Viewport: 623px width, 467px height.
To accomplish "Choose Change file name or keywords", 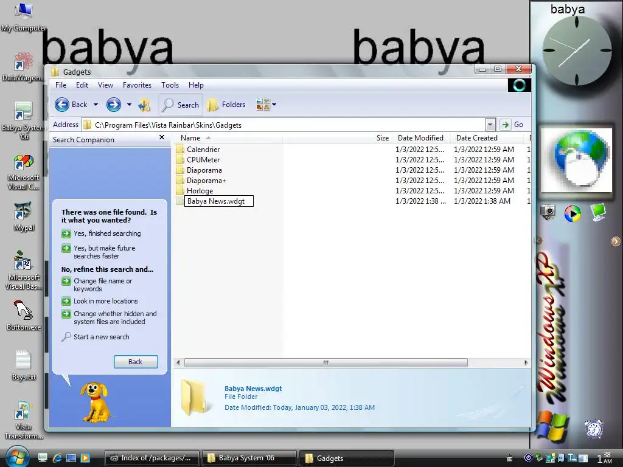I will click(97, 285).
